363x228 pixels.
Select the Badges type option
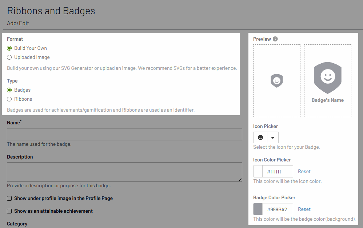click(9, 90)
